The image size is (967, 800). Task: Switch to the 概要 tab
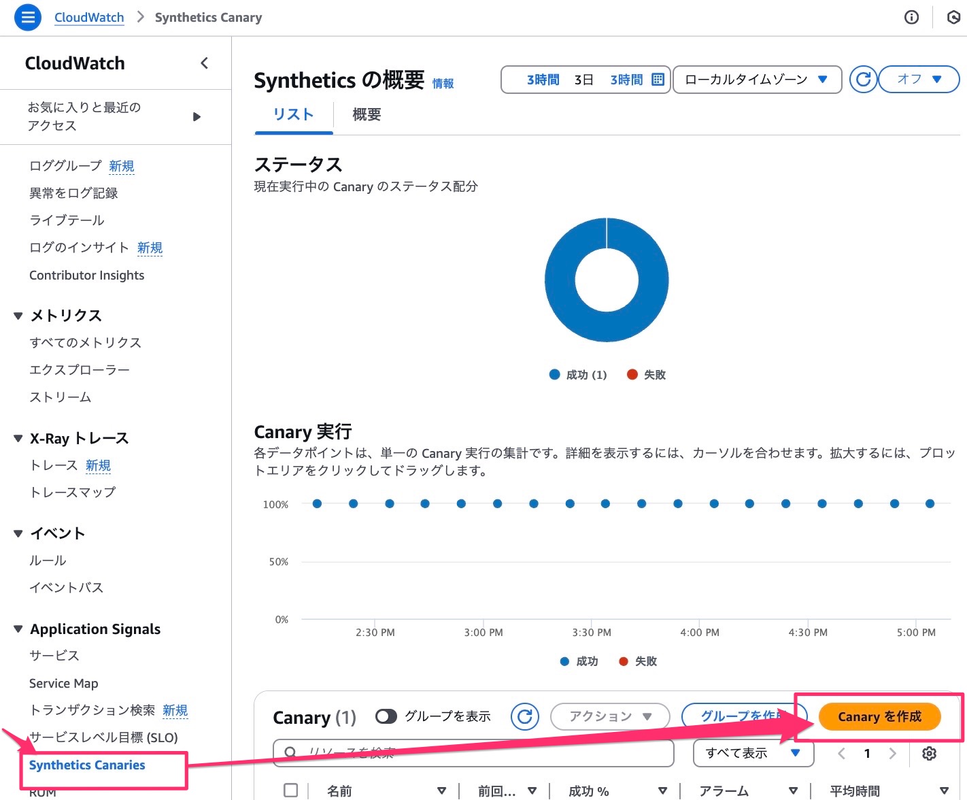pyautogui.click(x=367, y=114)
